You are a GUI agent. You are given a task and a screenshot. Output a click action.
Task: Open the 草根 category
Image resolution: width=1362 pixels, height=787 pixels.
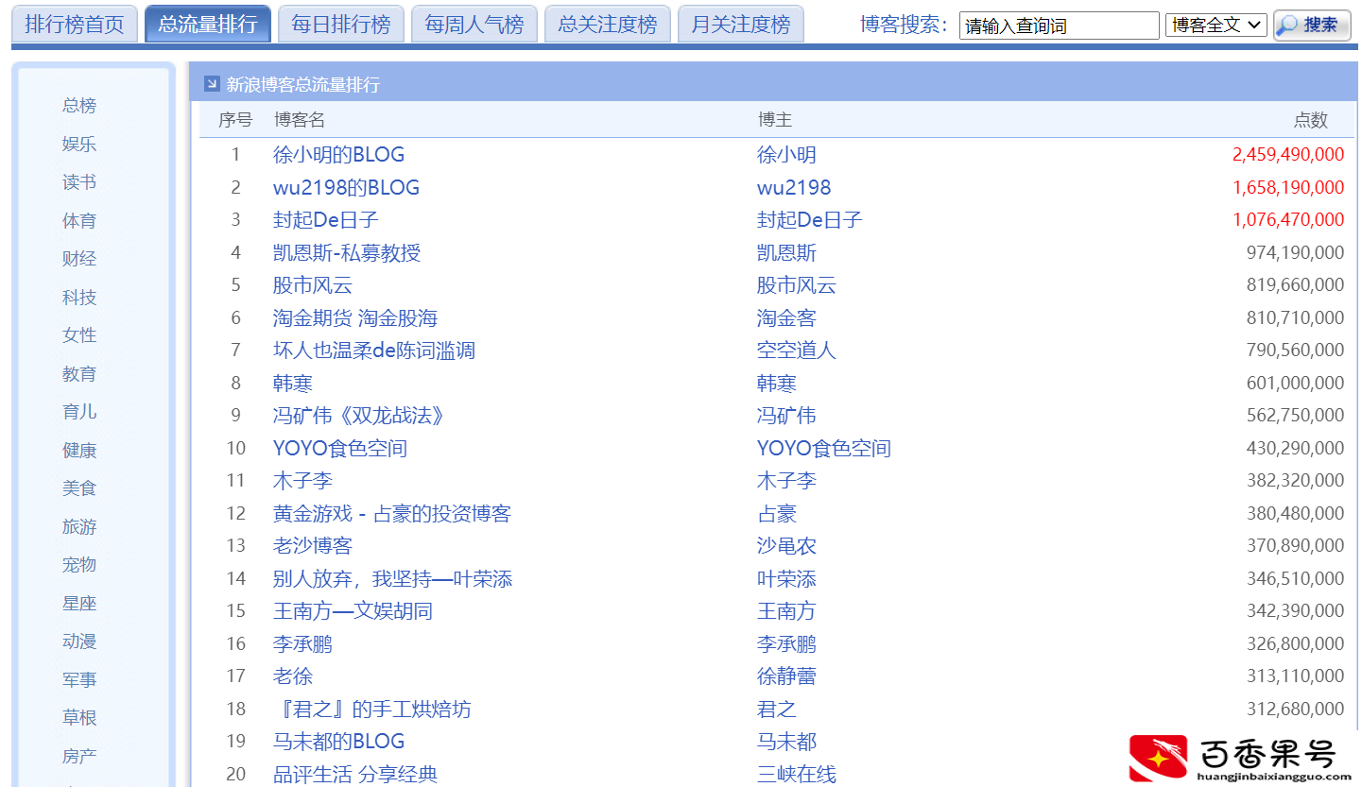click(79, 718)
